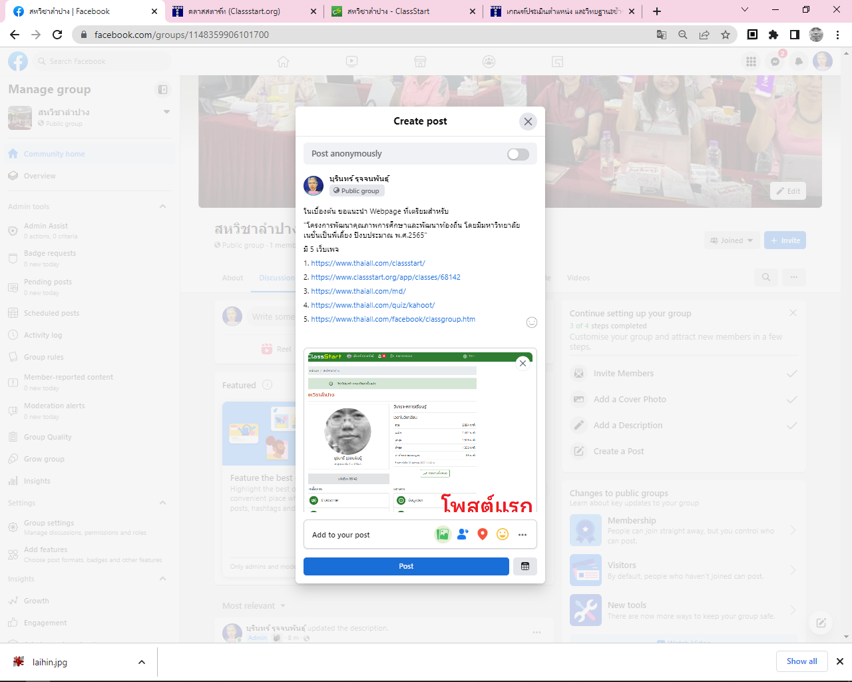
Task: Share this page icon in address bar
Action: (x=704, y=35)
